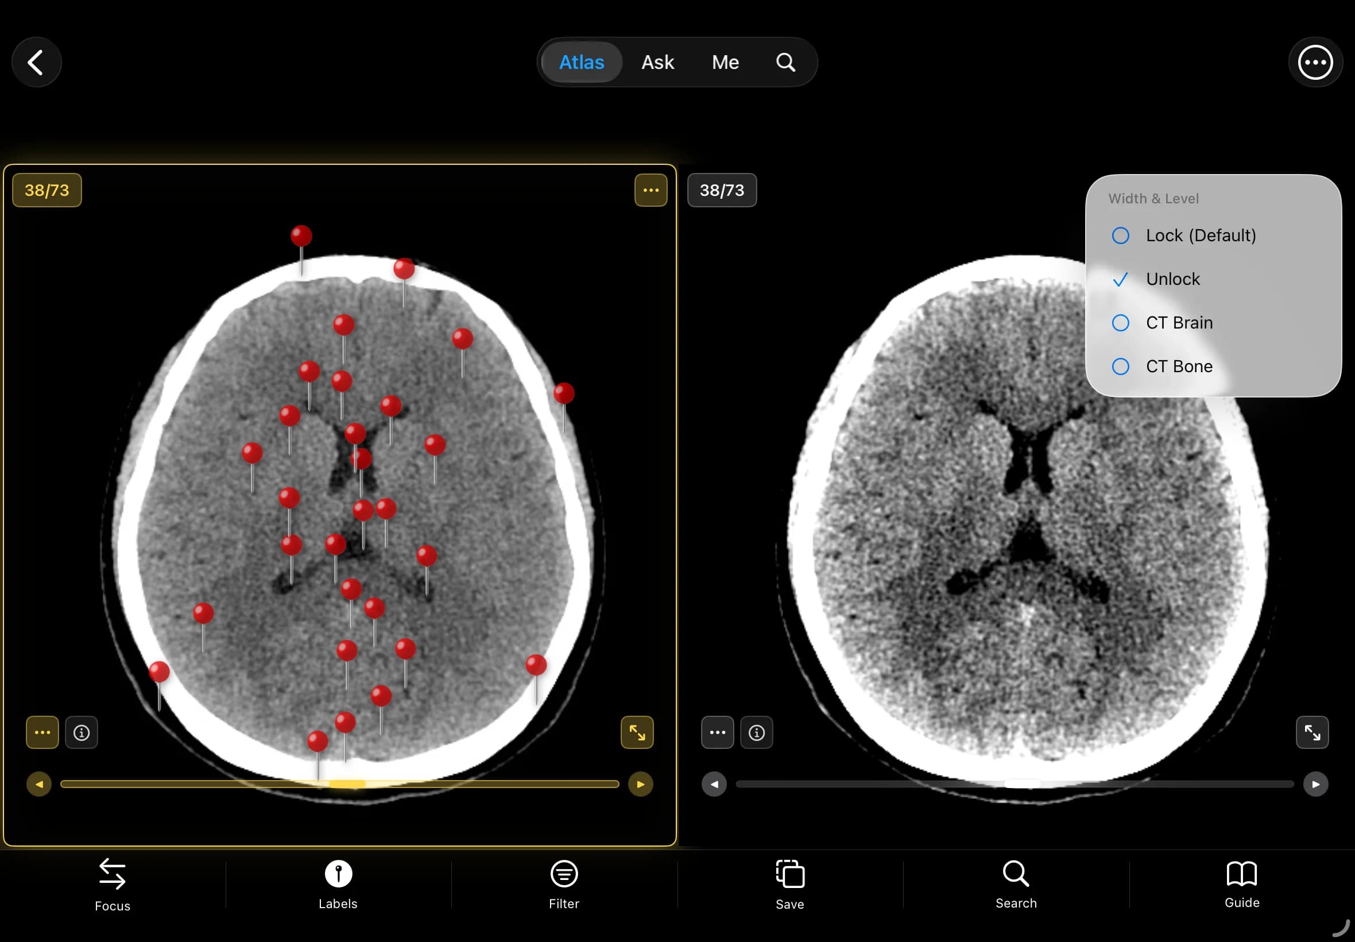The width and height of the screenshot is (1355, 942).
Task: Open the Filter tool
Action: 563,883
